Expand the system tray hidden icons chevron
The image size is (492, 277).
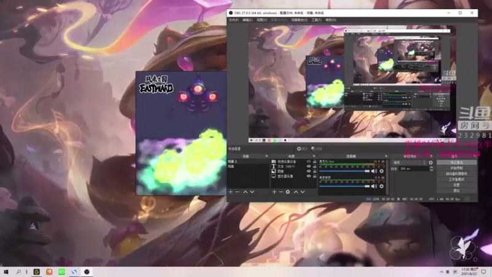(442, 272)
